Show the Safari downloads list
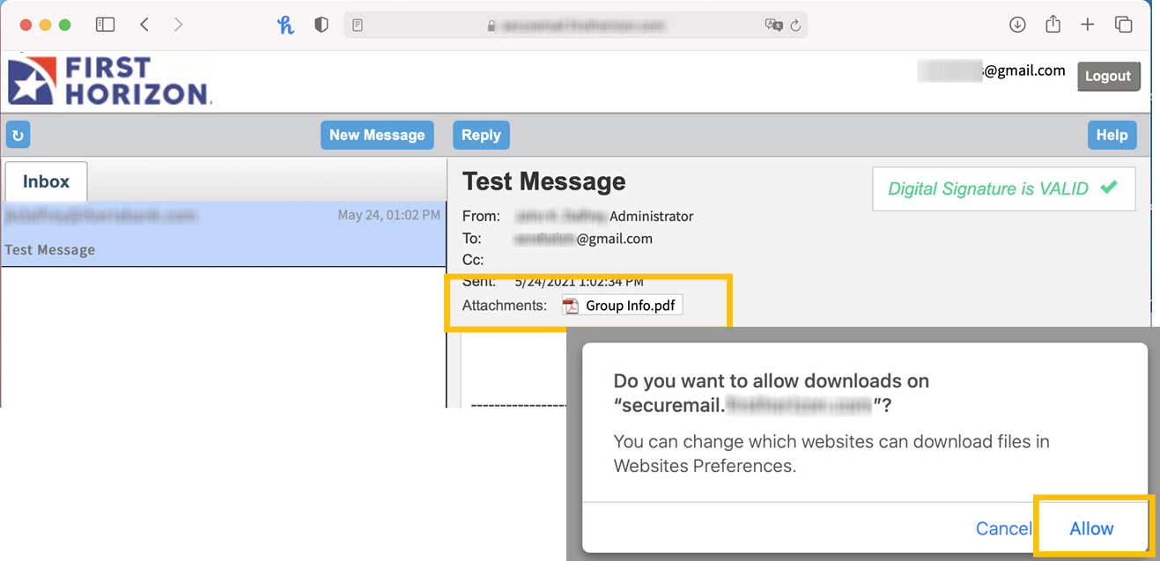Viewport: 1160px width, 561px height. tap(1017, 25)
